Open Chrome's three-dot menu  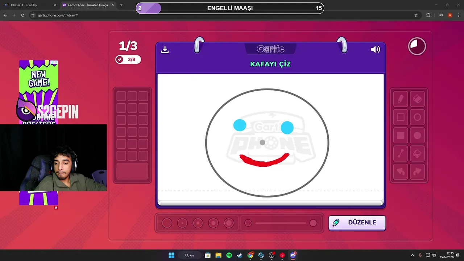(x=459, y=15)
